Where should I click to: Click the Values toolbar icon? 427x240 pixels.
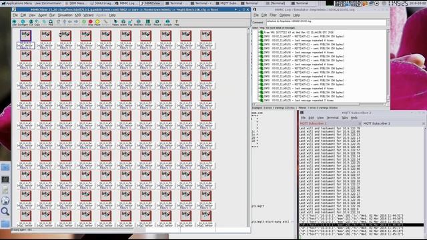(x=115, y=23)
